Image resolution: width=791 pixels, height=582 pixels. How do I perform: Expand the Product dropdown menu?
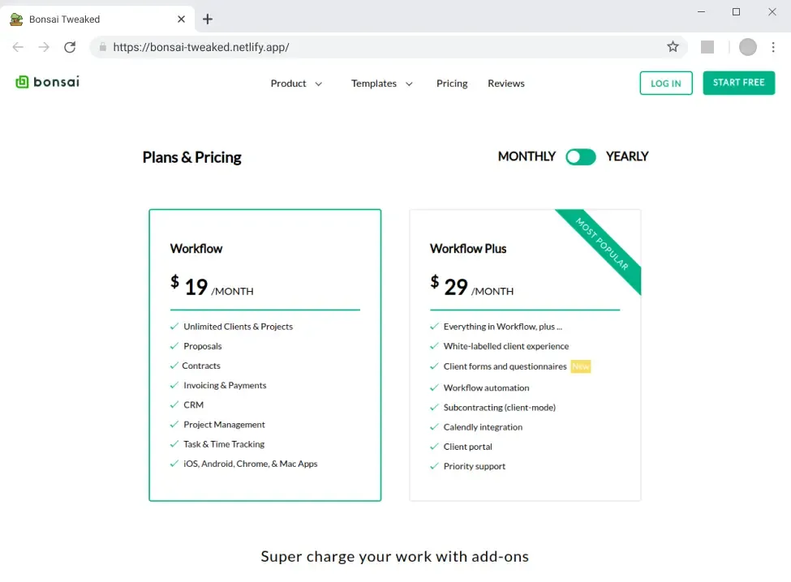pos(296,83)
